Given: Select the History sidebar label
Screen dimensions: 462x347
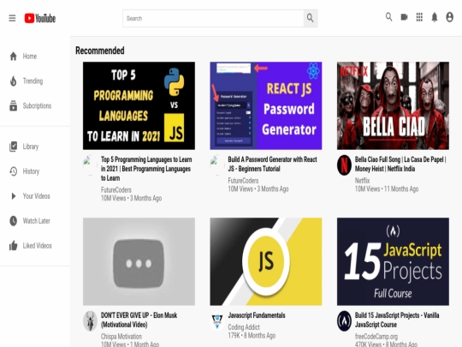Looking at the screenshot, I should point(31,171).
